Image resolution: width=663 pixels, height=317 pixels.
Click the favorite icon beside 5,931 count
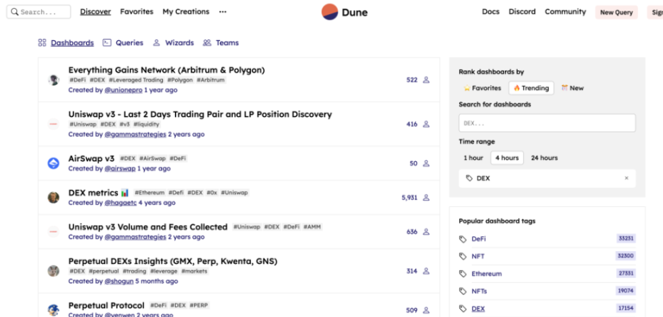(426, 197)
